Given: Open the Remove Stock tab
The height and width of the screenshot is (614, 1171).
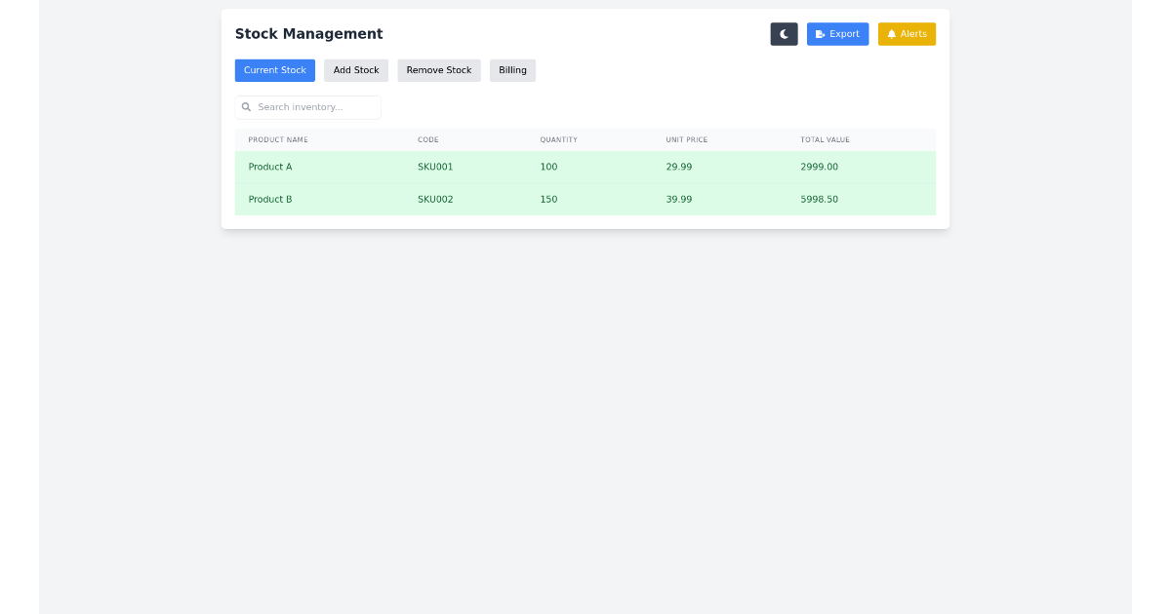Looking at the screenshot, I should (x=438, y=70).
